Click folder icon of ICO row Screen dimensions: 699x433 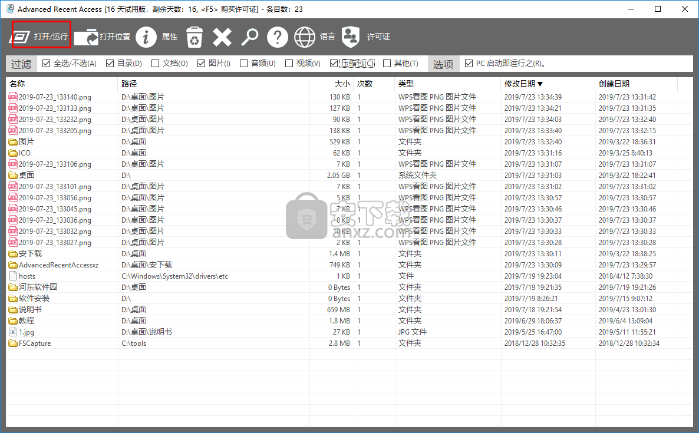pyautogui.click(x=13, y=153)
